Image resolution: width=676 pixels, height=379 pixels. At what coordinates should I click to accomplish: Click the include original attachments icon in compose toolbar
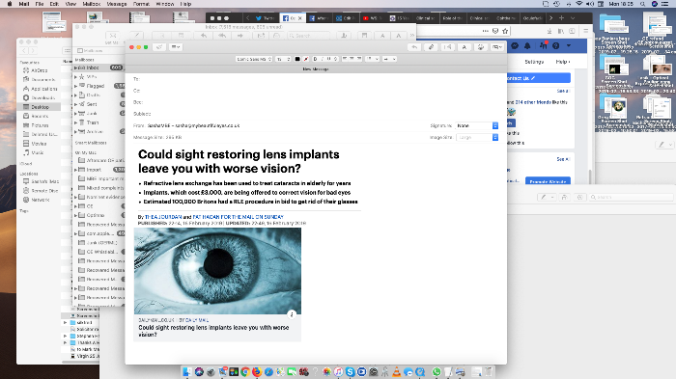point(448,47)
